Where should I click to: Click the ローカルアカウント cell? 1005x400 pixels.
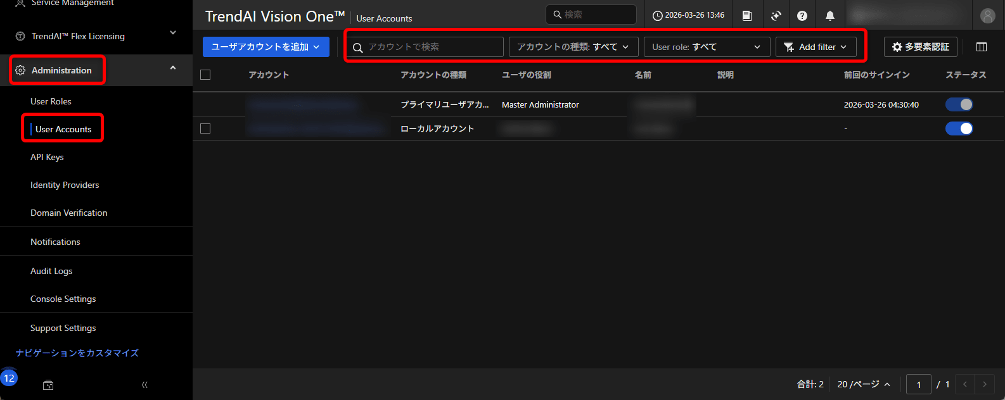click(x=437, y=128)
